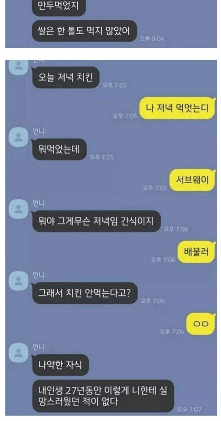View profile picture beside '나약한 자식' message
Viewport: 221px width, 421px height.
tap(18, 352)
